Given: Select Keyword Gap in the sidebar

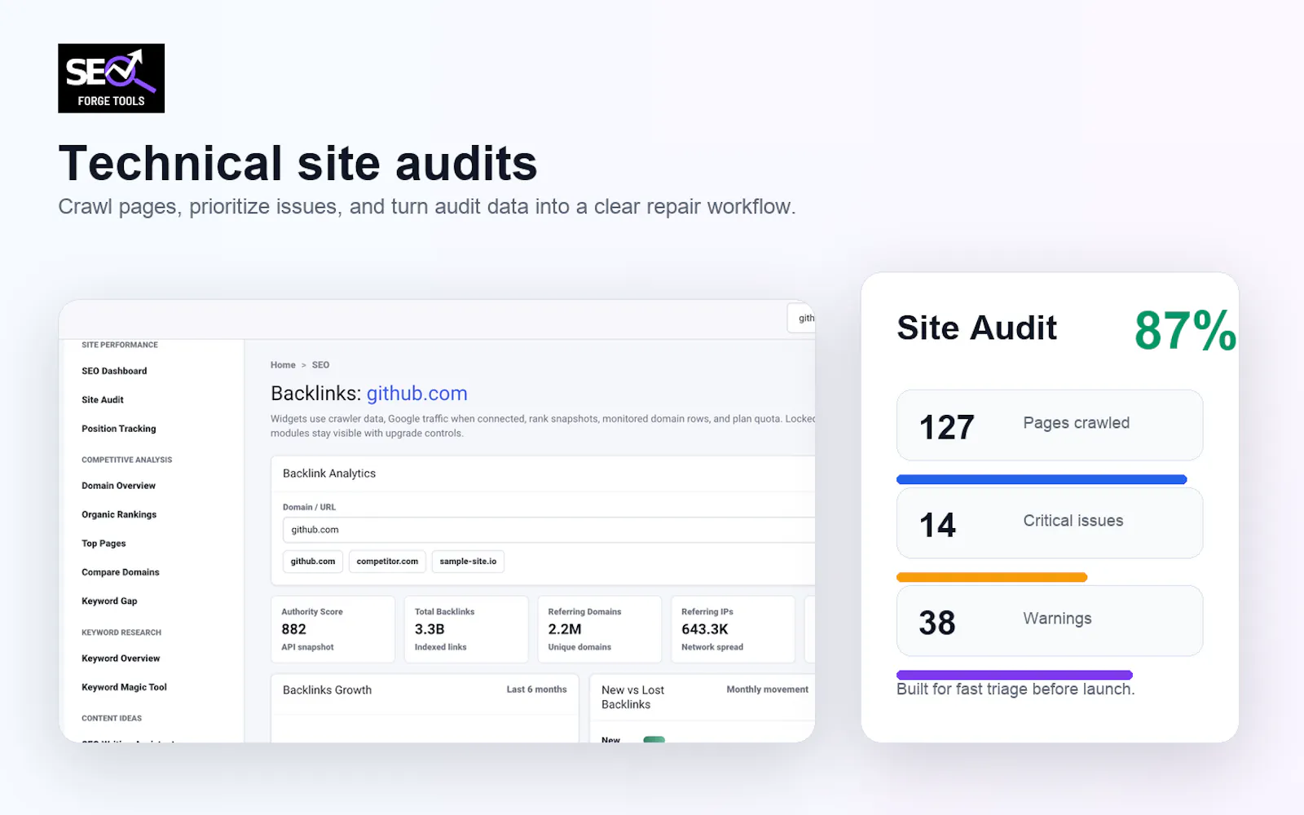Looking at the screenshot, I should pos(109,601).
